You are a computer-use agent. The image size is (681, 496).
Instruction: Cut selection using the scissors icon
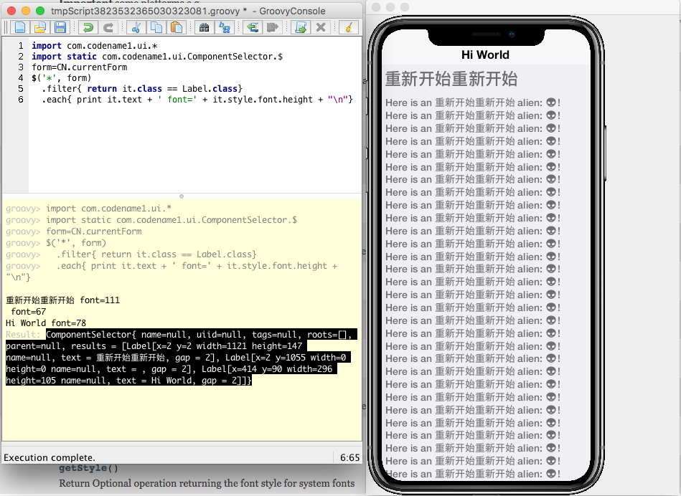[x=136, y=28]
